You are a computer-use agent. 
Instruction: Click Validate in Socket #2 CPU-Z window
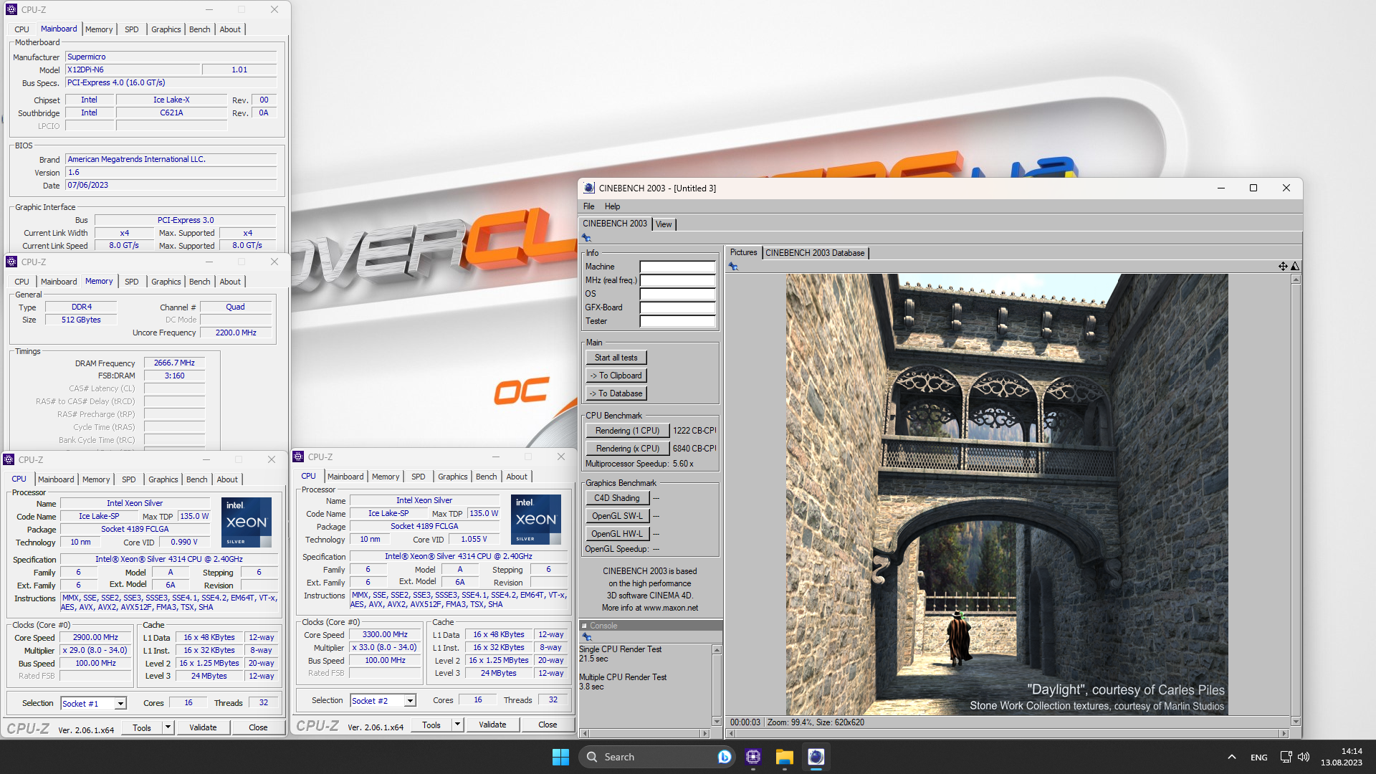click(x=492, y=725)
